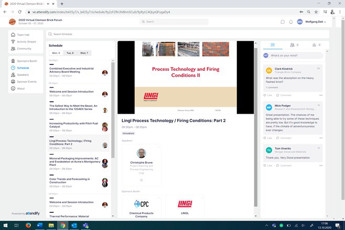This screenshot has height=230, width=345.
Task: Open LINGL sponsor booth card
Action: [185, 207]
